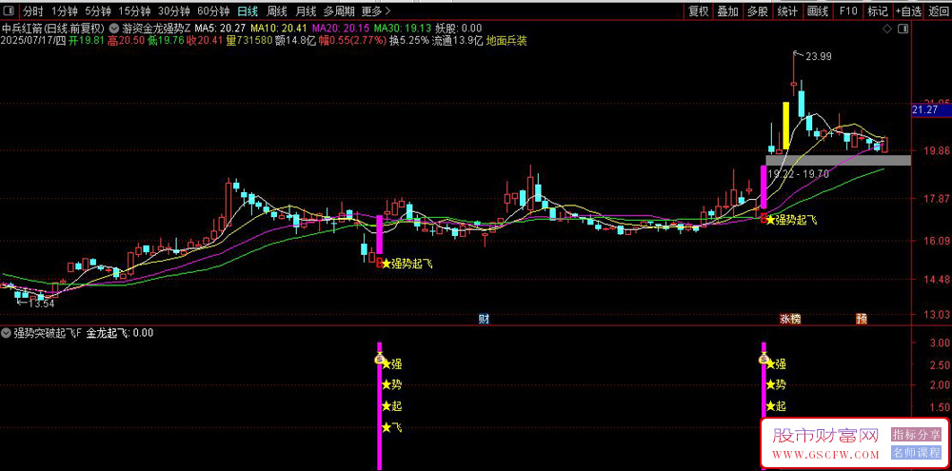Open the 游资金龙强势Z indicator dropdown arrow
952x471 pixels.
(115, 28)
